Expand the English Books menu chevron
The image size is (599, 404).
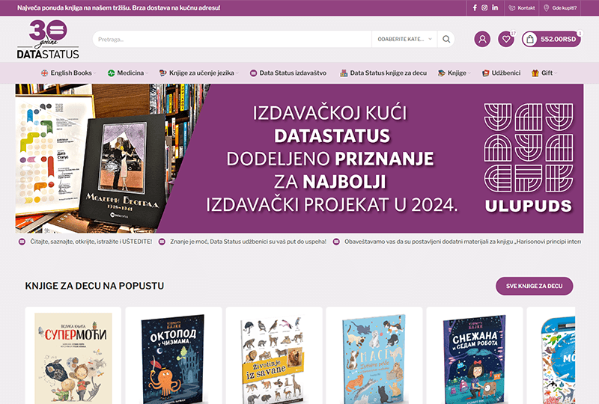point(94,73)
